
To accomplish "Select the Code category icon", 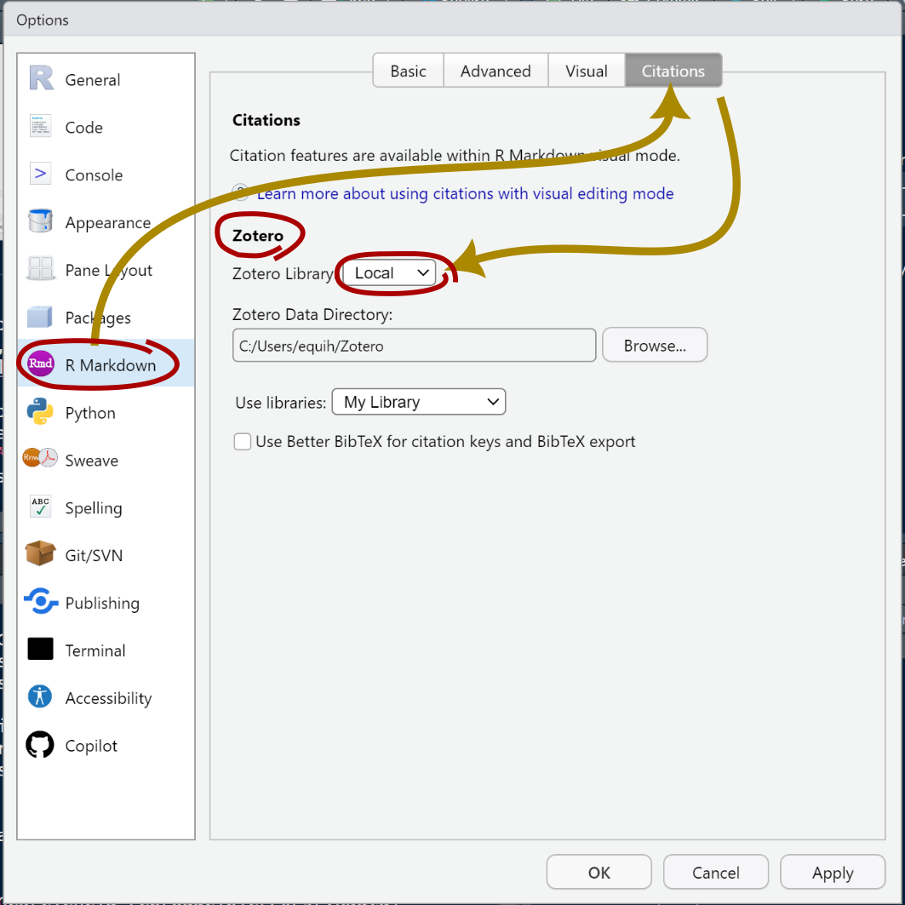I will pos(41,127).
